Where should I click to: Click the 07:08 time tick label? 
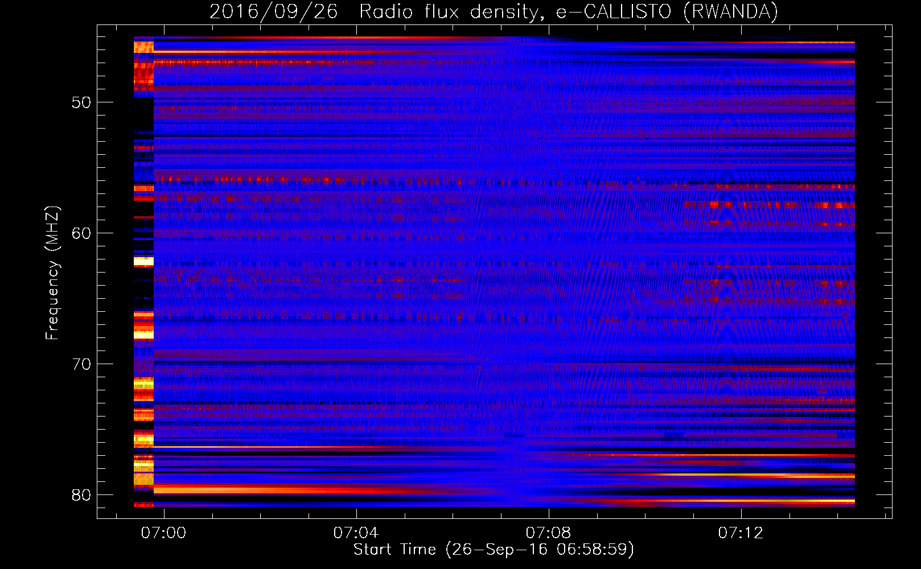coord(548,533)
